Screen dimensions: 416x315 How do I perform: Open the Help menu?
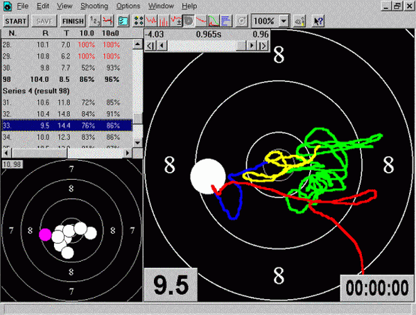point(189,6)
